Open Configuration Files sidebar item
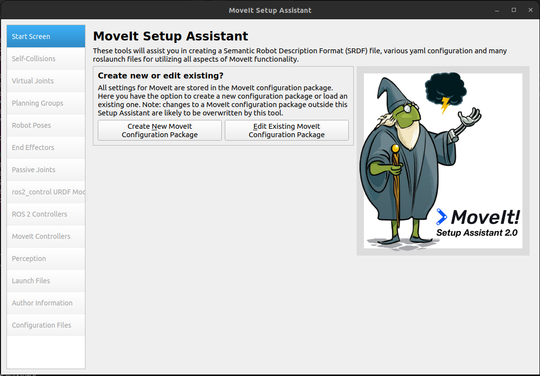The width and height of the screenshot is (540, 376). (x=46, y=325)
